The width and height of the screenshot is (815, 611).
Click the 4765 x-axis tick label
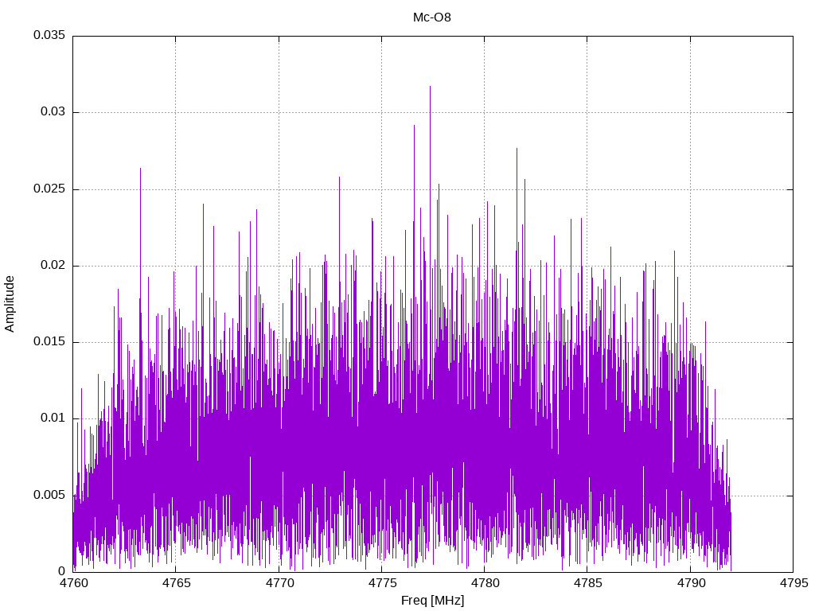pos(177,583)
